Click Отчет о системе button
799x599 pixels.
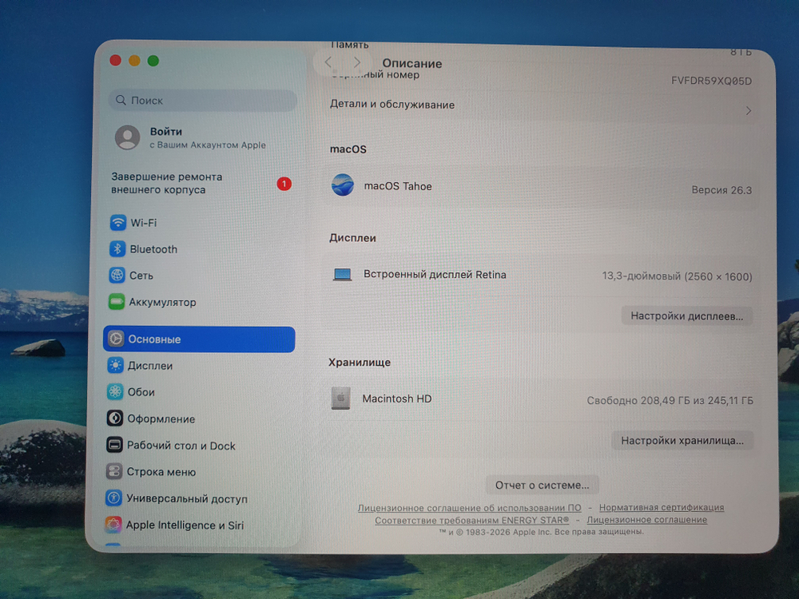[542, 486]
